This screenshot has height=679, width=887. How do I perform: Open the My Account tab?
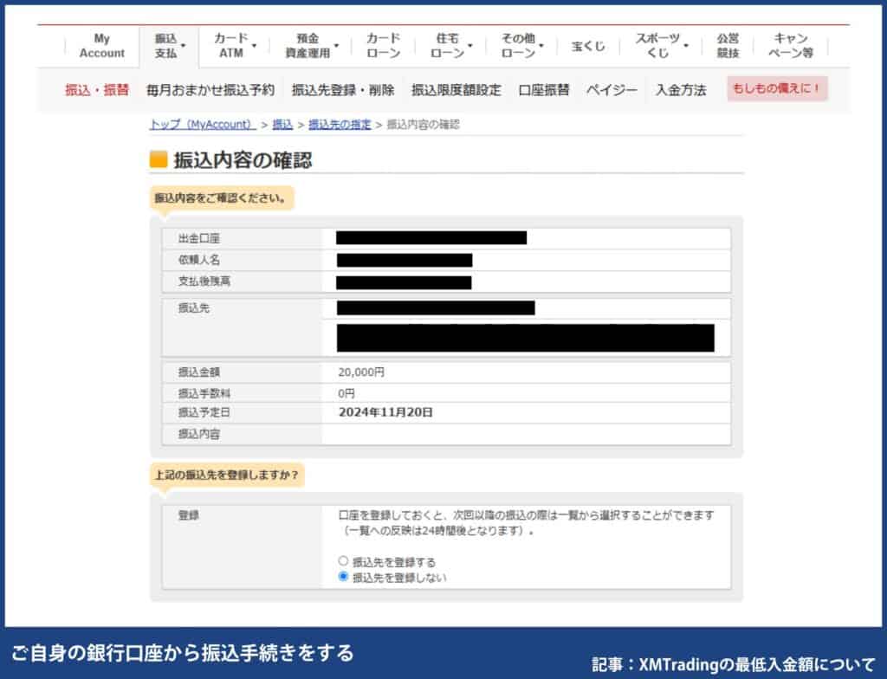[102, 46]
